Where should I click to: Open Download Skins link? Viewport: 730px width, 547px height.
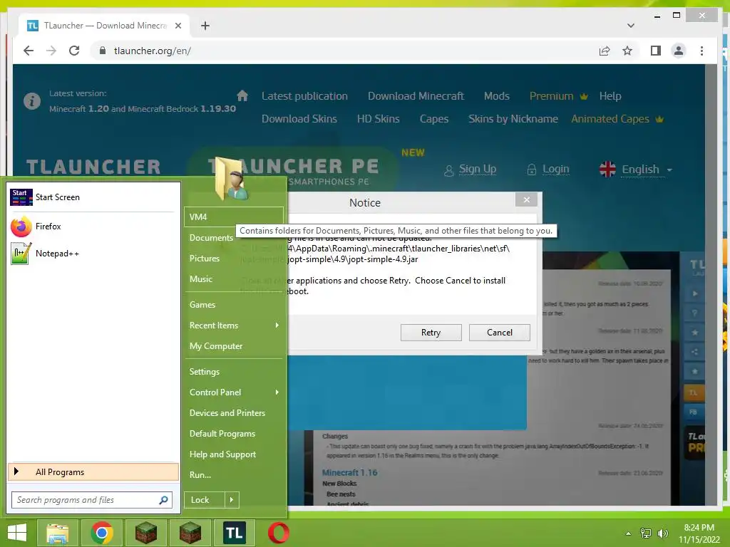pyautogui.click(x=299, y=119)
